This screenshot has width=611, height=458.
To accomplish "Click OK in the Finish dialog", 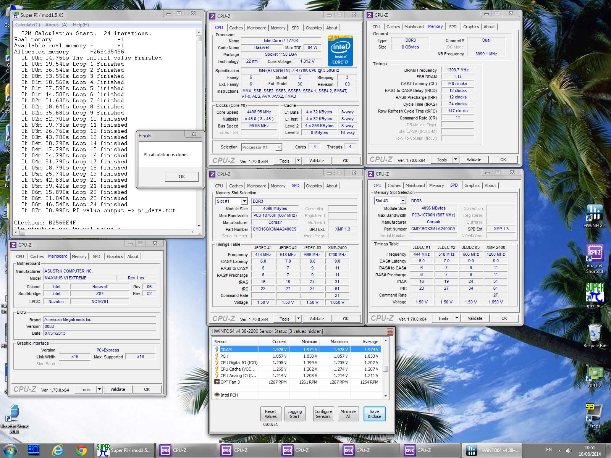I will [x=182, y=176].
